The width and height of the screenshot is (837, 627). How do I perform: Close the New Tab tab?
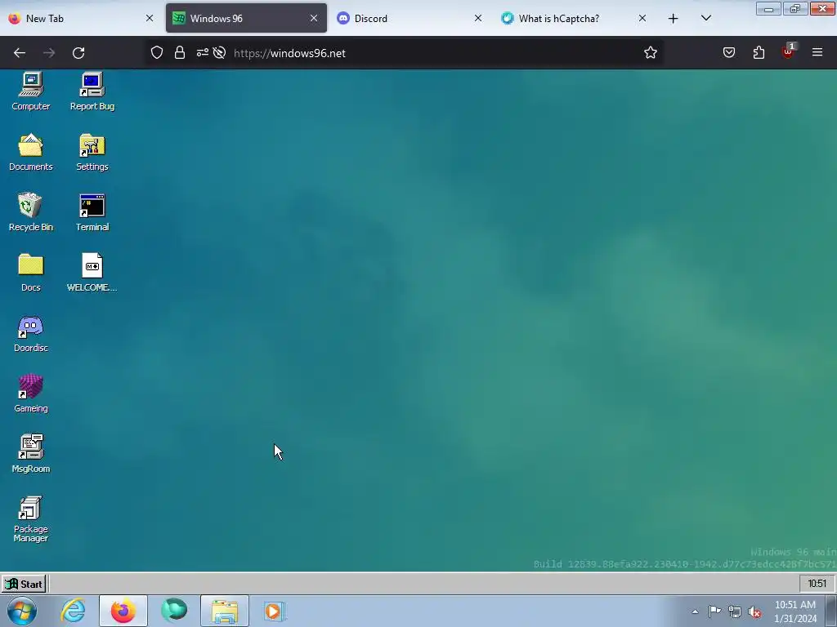150,18
